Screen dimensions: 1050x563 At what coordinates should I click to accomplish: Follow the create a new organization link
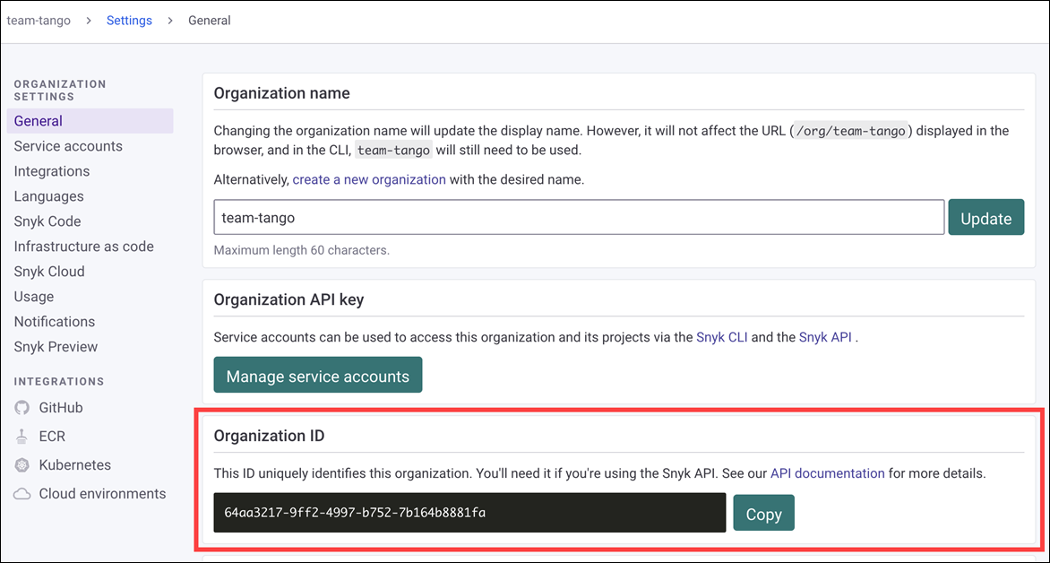point(369,179)
